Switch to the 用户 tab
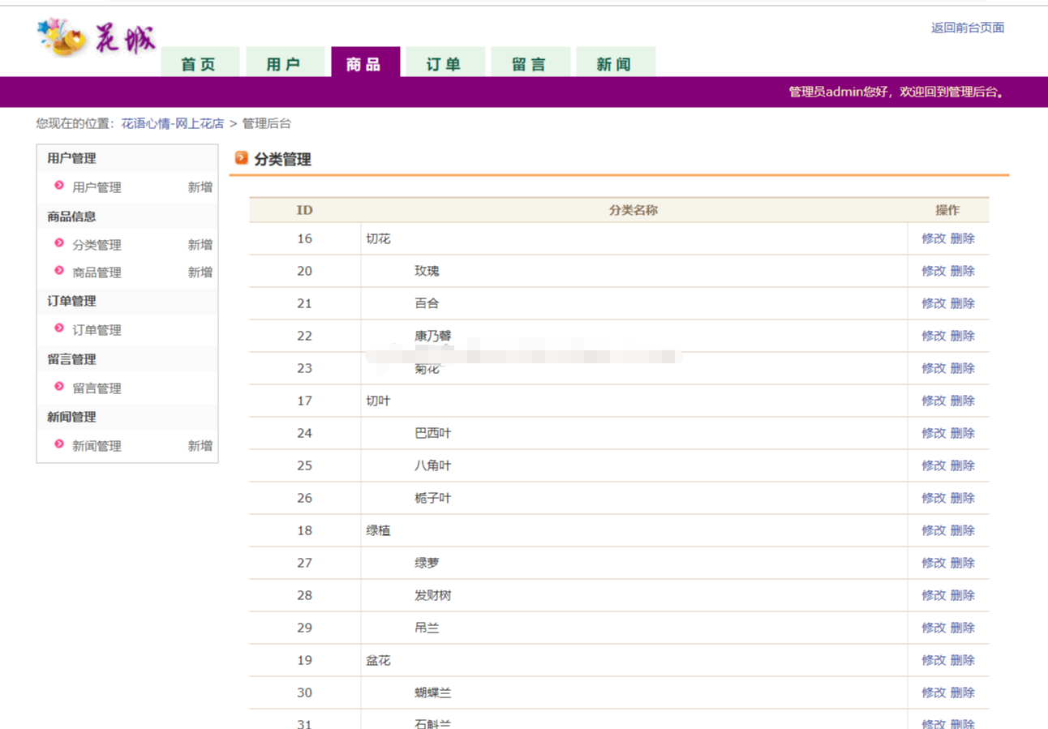Image resolution: width=1048 pixels, height=729 pixels. click(x=284, y=62)
